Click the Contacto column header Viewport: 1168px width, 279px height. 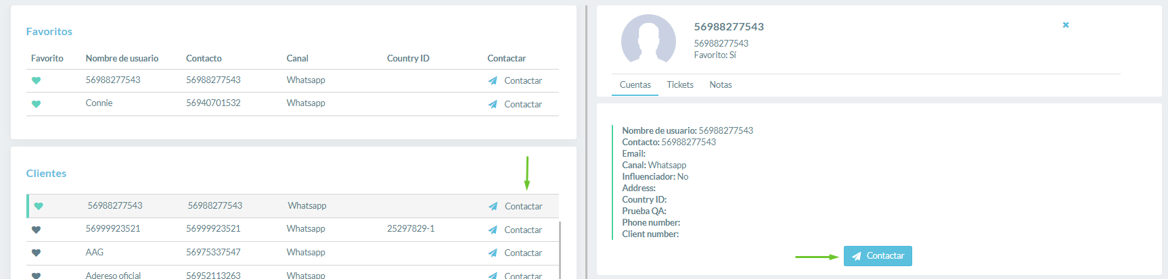click(x=204, y=58)
